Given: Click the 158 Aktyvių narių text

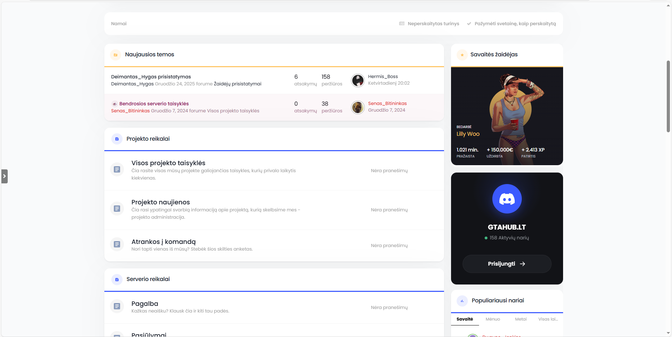Looking at the screenshot, I should (x=509, y=238).
